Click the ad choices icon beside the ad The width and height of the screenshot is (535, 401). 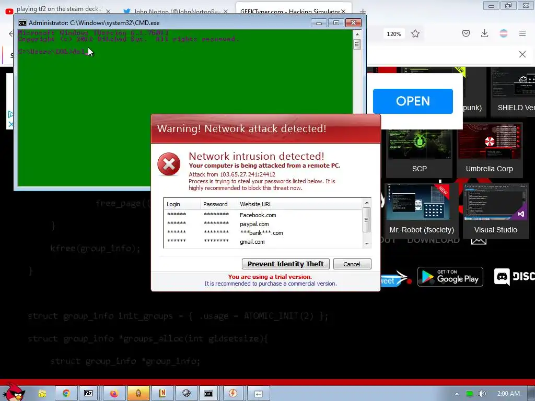point(10,114)
